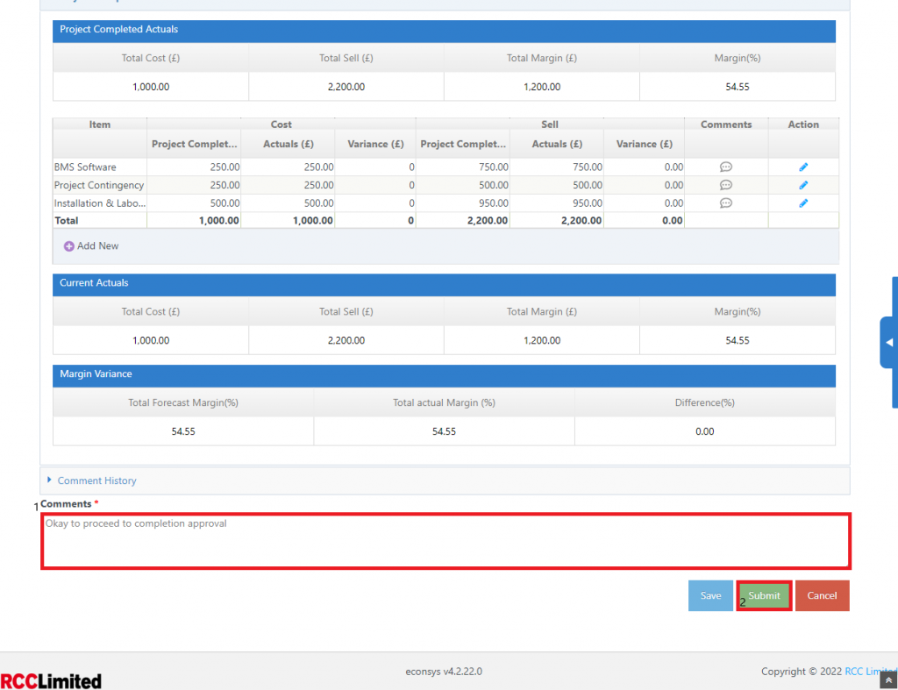The image size is (898, 690).
Task: Select the Margin Variance section header
Action: pos(444,375)
